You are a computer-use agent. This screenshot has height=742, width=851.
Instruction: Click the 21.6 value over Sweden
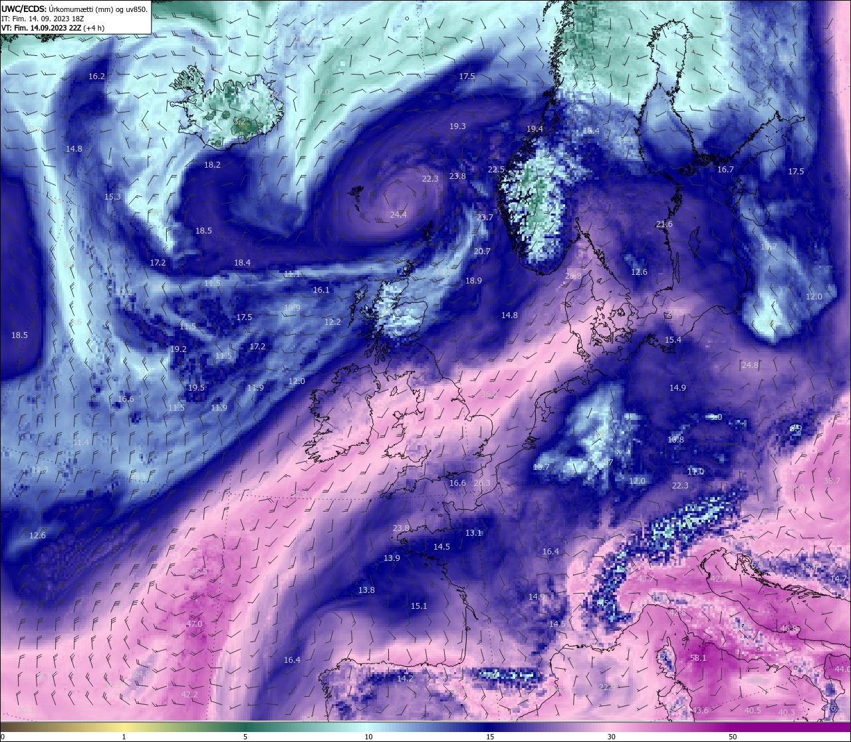point(664,224)
